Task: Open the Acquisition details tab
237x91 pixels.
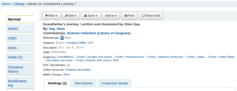Action: (x=115, y=83)
